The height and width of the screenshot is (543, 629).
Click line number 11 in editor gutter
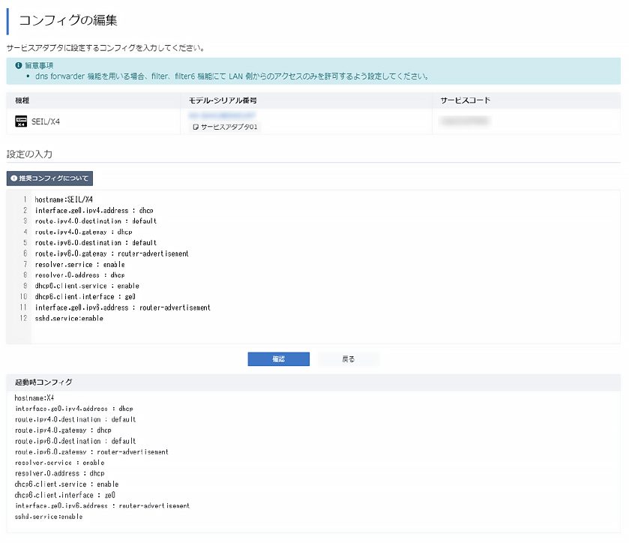click(22, 307)
